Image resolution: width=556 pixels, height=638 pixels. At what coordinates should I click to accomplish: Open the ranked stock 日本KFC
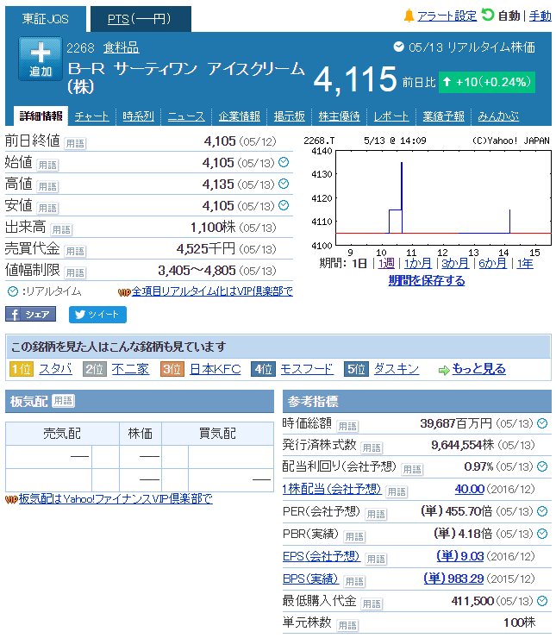point(216,369)
